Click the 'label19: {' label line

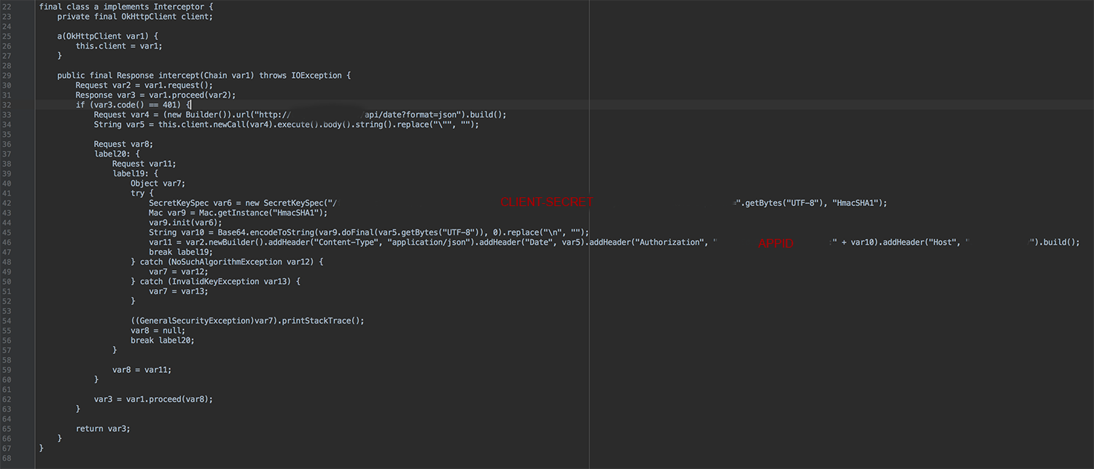click(135, 173)
